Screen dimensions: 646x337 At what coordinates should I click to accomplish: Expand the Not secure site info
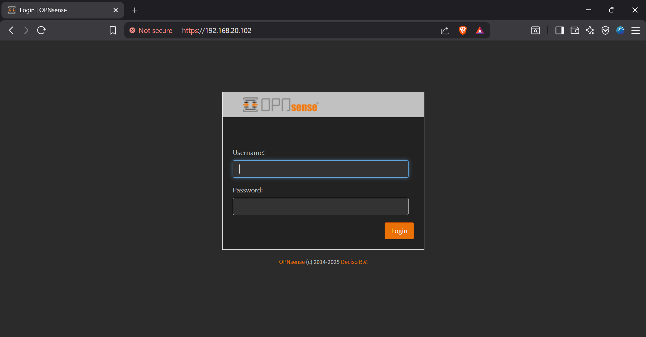pos(151,31)
